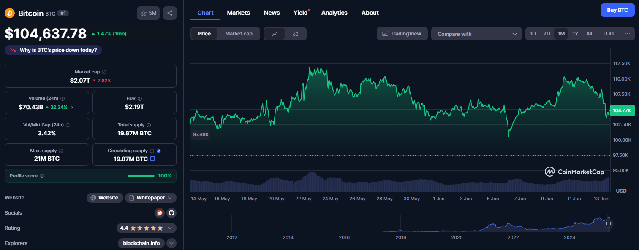Set chart range to 1Y

point(575,34)
